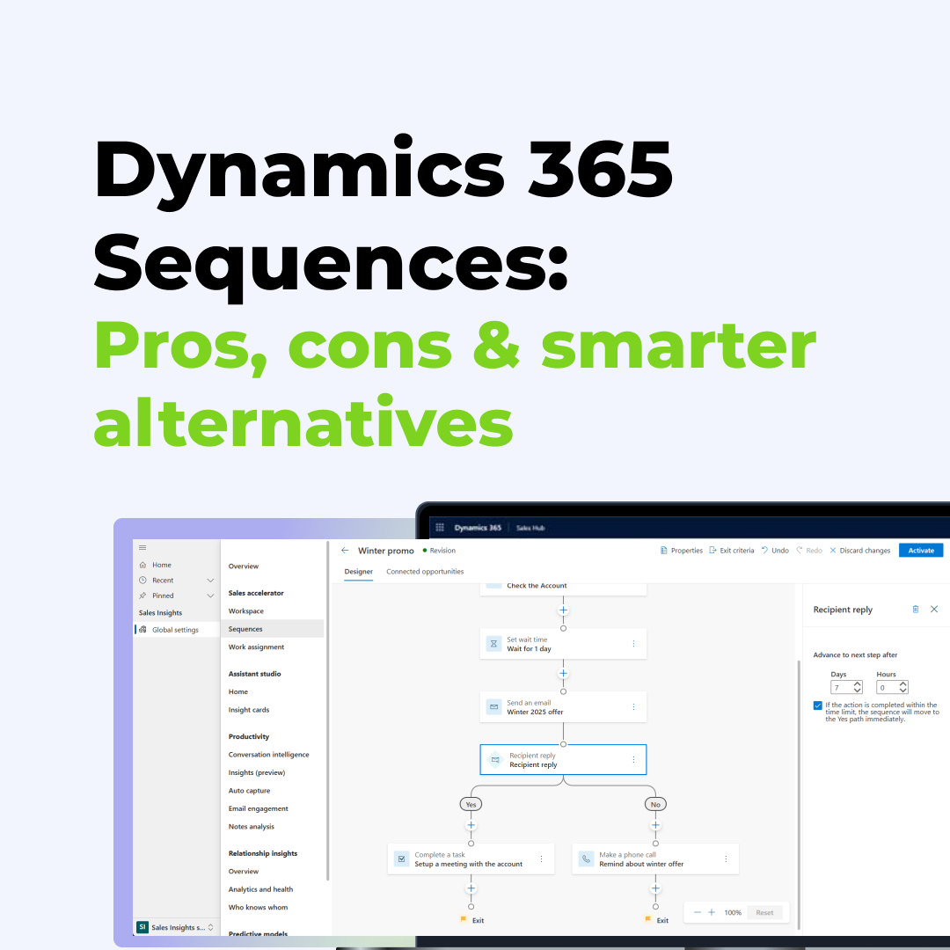This screenshot has height=950, width=950.
Task: Delete the Recipient reply step via trash icon
Action: pos(916,610)
